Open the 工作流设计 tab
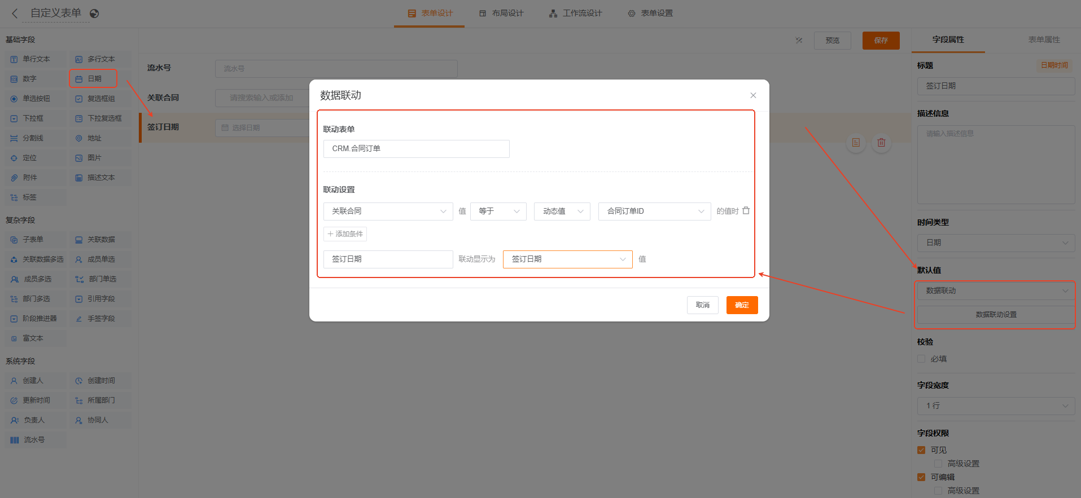 (575, 14)
